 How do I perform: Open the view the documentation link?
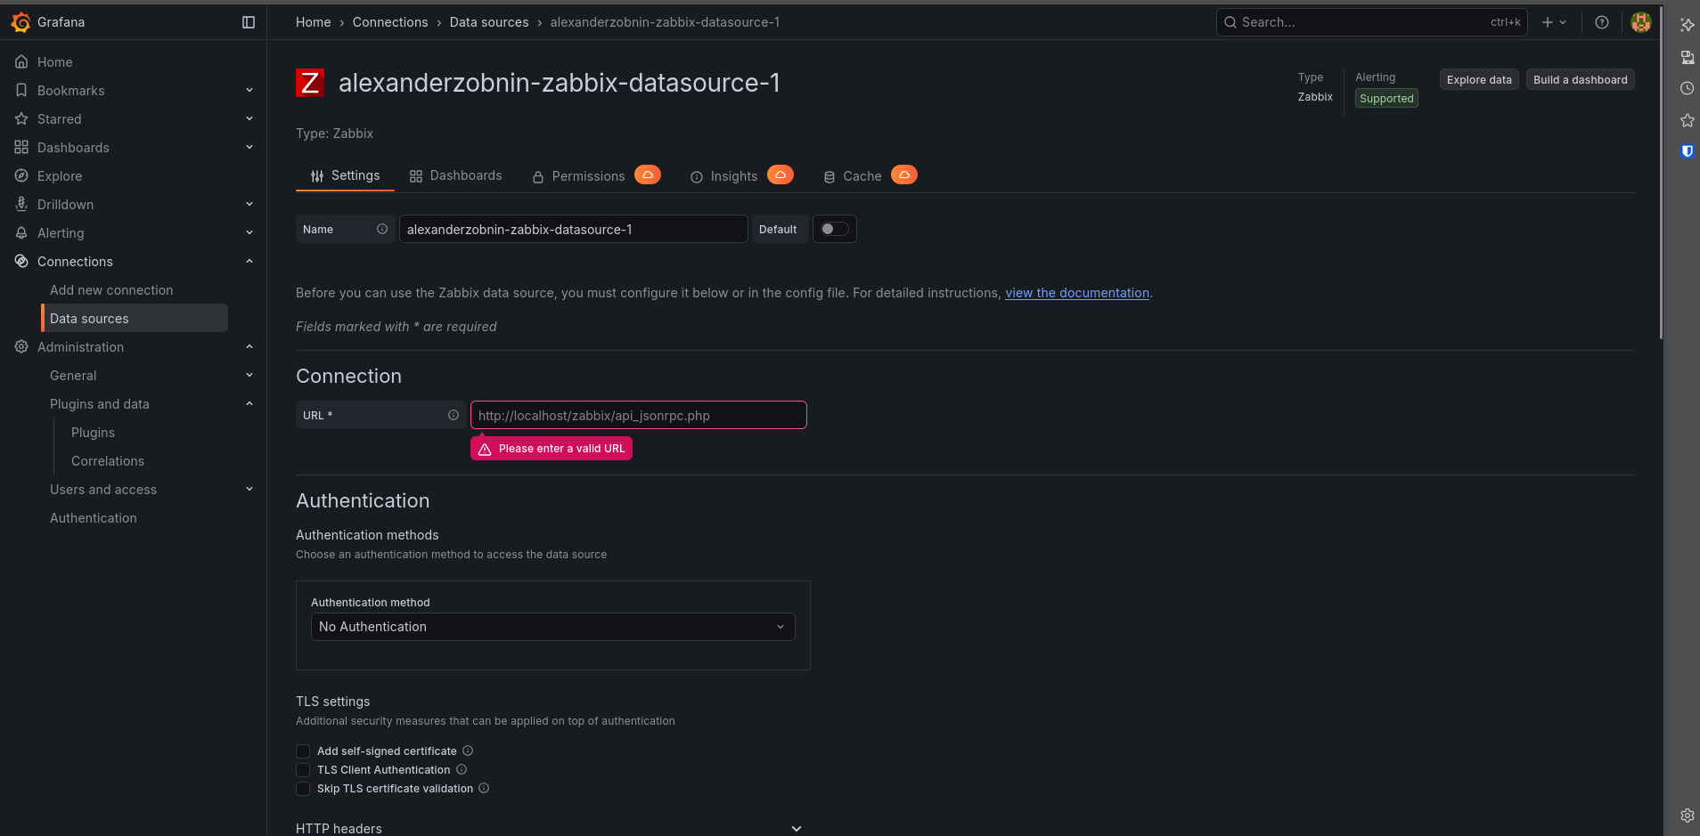click(x=1076, y=293)
